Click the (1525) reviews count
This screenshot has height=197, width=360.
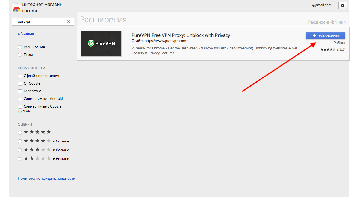tap(341, 49)
